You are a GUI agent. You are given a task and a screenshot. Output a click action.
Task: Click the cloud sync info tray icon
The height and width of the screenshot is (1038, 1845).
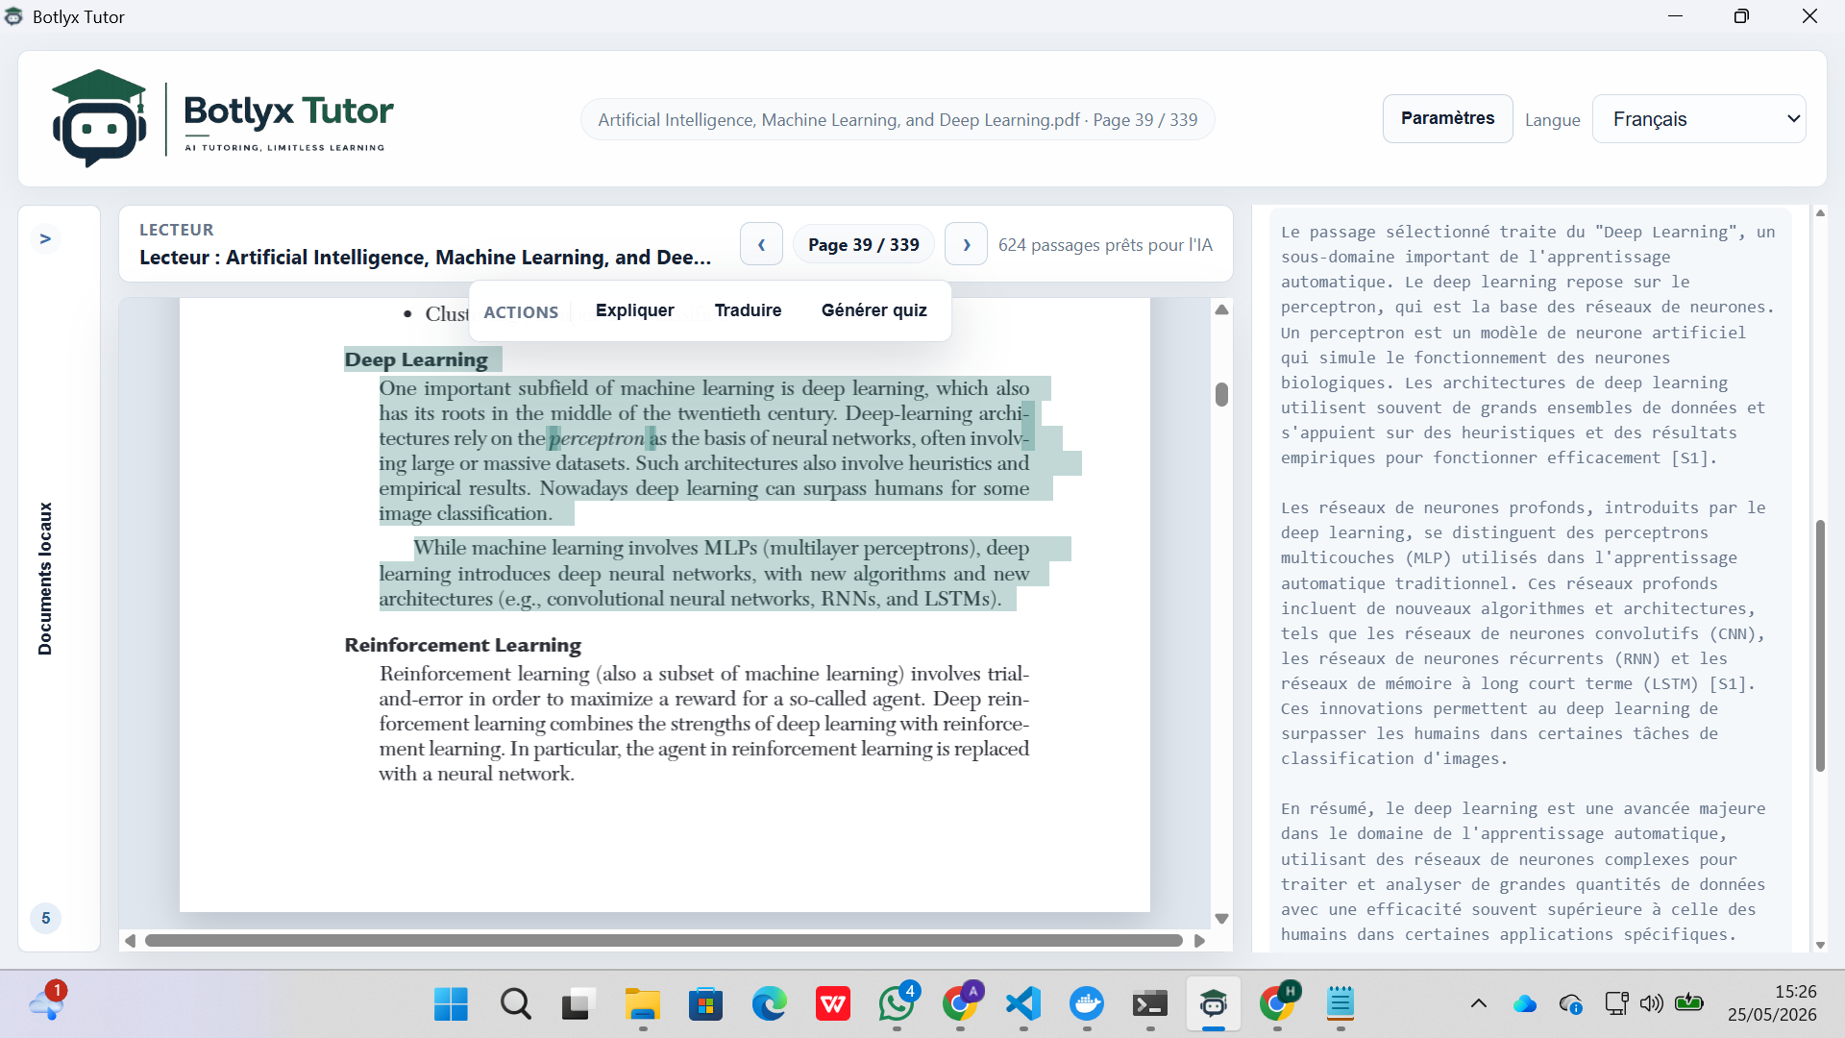[x=1571, y=1004]
